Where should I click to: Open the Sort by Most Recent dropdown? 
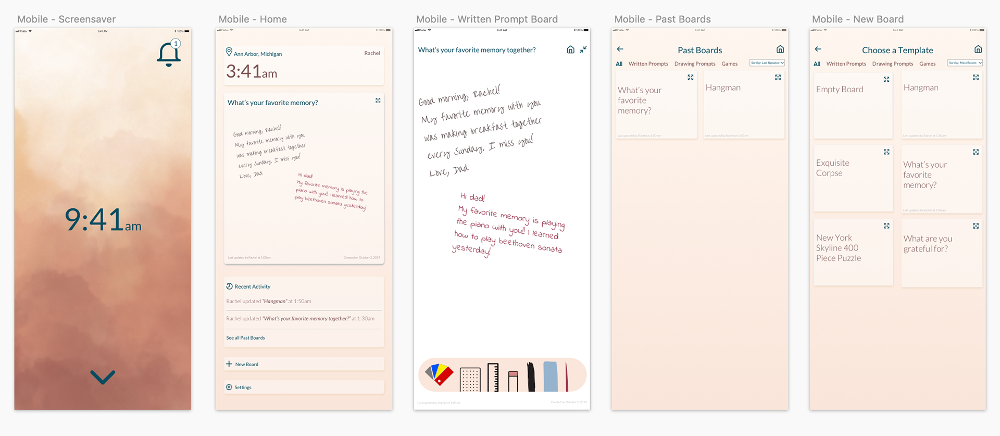pos(965,63)
